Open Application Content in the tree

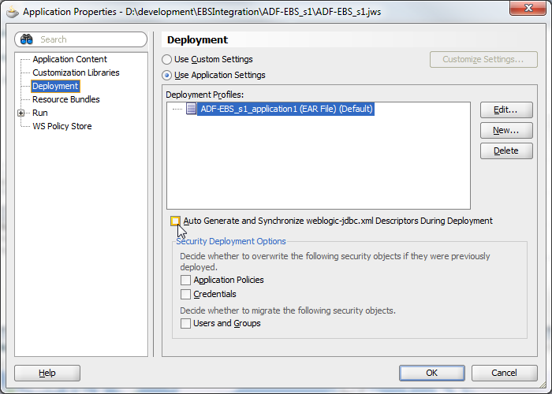pyautogui.click(x=69, y=59)
